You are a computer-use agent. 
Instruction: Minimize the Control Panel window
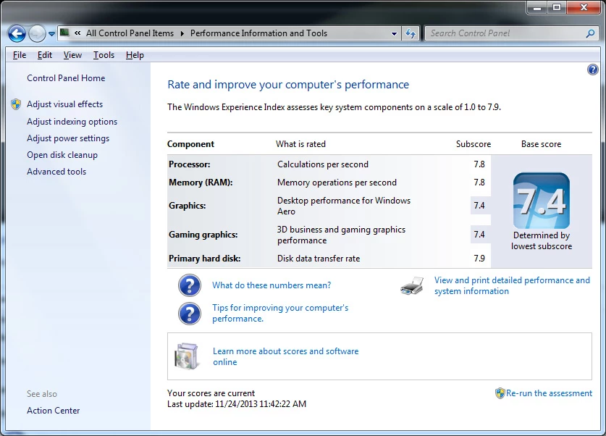pos(536,7)
